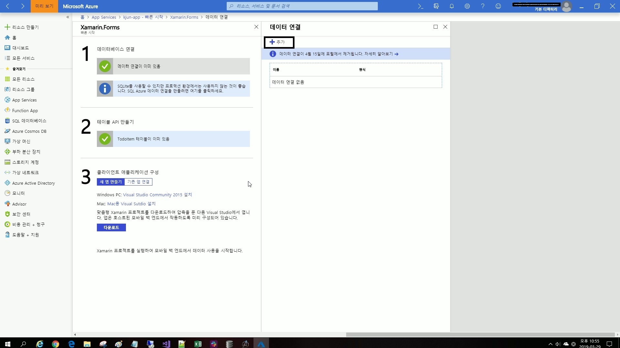Screen dimensions: 620x348
Task: Click the feedback smiley icon
Action: click(498, 6)
